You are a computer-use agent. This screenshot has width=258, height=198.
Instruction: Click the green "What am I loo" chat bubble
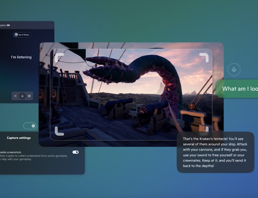pyautogui.click(x=237, y=89)
